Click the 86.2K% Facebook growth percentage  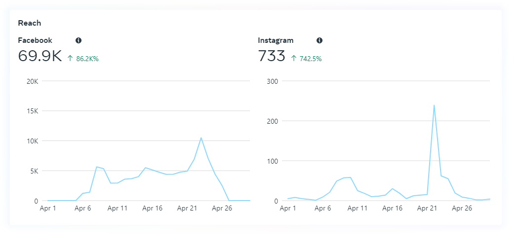click(x=87, y=59)
